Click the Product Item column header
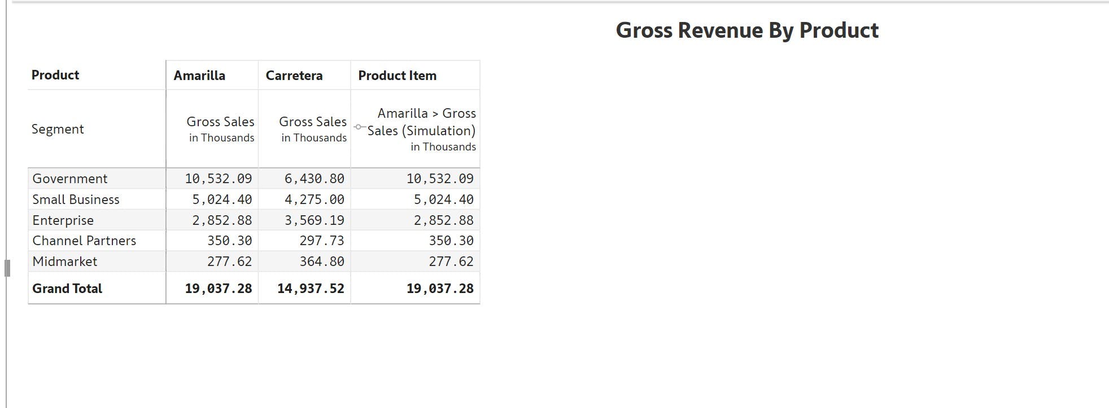Image resolution: width=1109 pixels, height=408 pixels. coord(397,76)
